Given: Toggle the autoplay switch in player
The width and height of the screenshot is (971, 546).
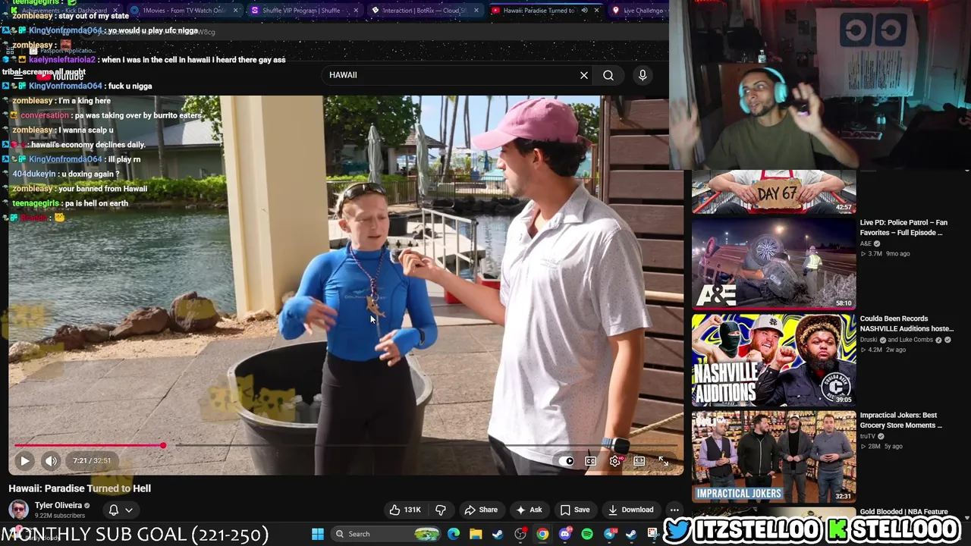Looking at the screenshot, I should click(x=567, y=461).
